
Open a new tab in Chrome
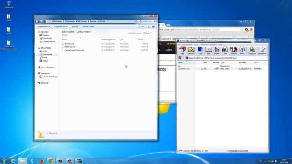(168, 25)
